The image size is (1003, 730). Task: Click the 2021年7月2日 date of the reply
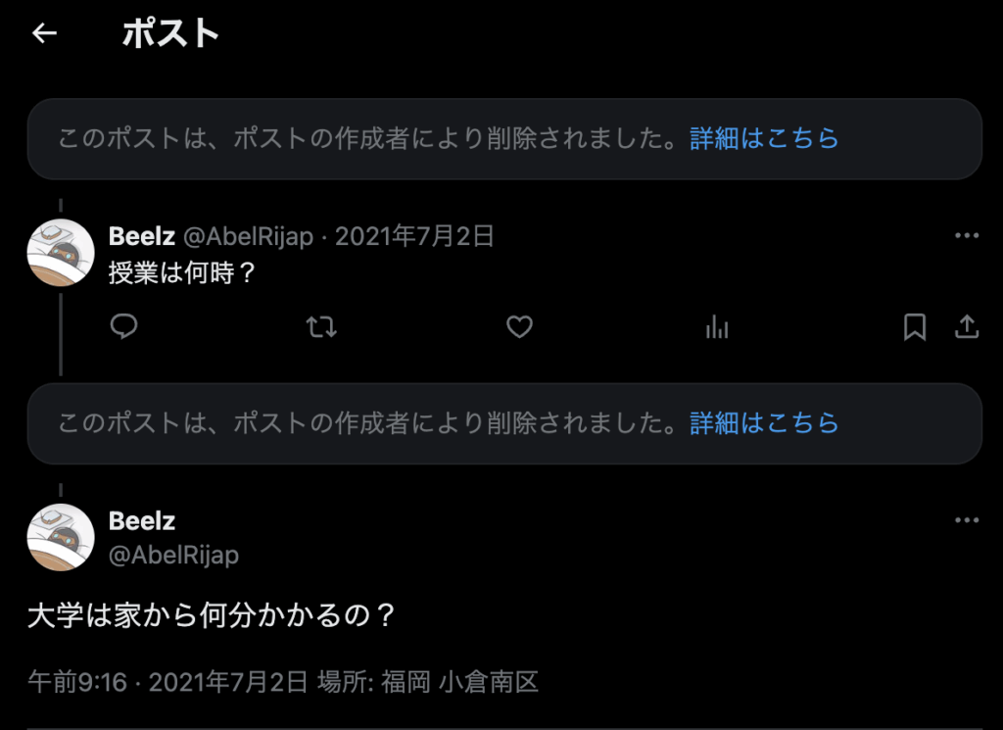(414, 236)
